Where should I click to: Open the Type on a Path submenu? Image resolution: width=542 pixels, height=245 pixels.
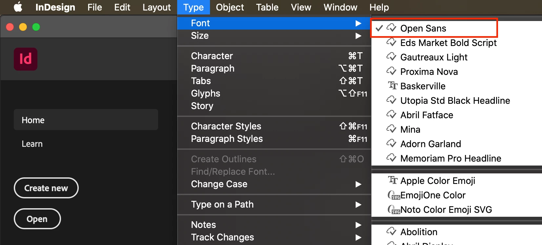[358, 205]
